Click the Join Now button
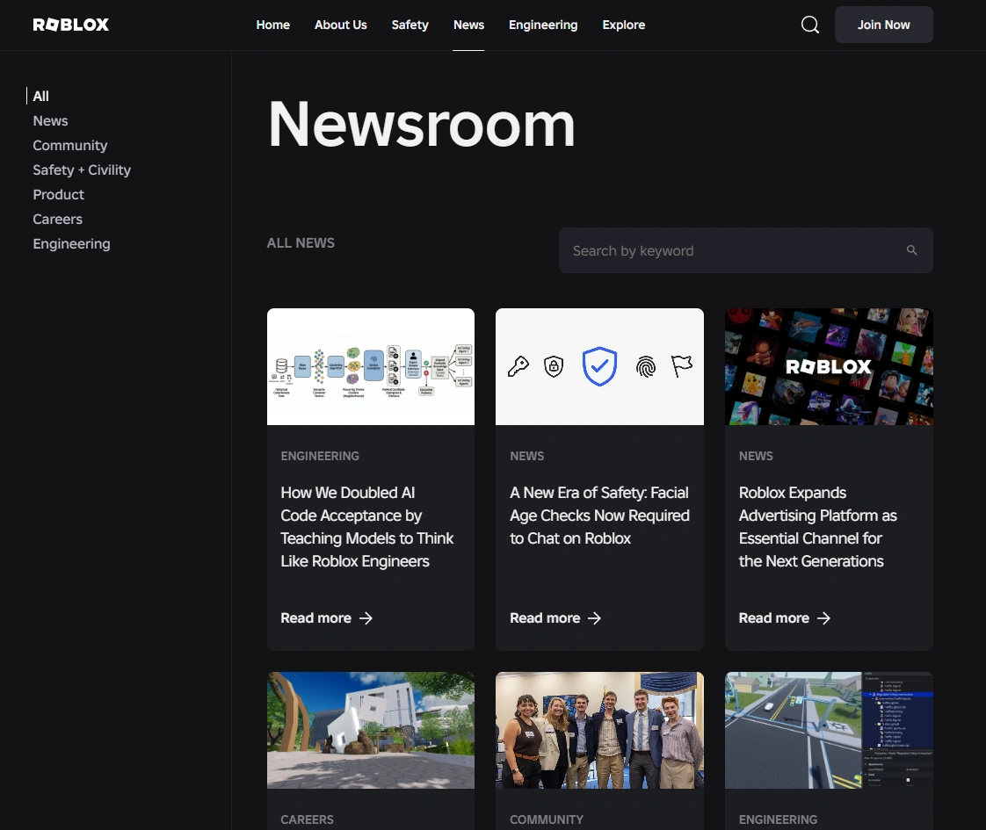 pyautogui.click(x=883, y=25)
